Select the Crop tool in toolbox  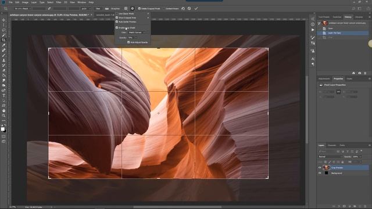coord(3,40)
